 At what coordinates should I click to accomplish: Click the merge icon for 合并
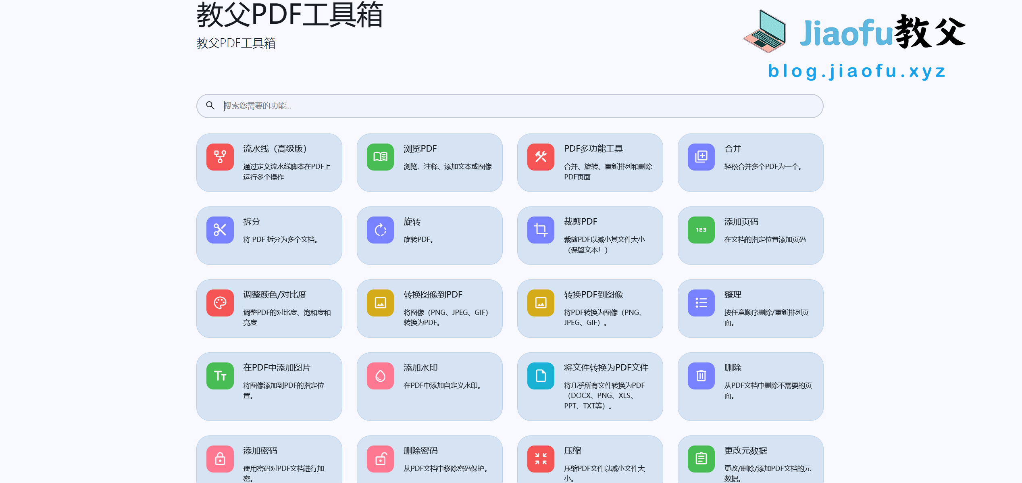coord(701,157)
